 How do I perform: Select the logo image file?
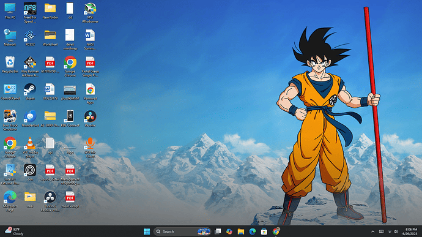pos(70,151)
